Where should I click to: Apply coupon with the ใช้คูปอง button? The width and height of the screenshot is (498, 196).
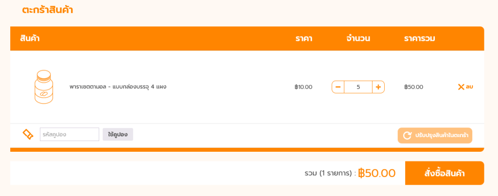(118, 134)
